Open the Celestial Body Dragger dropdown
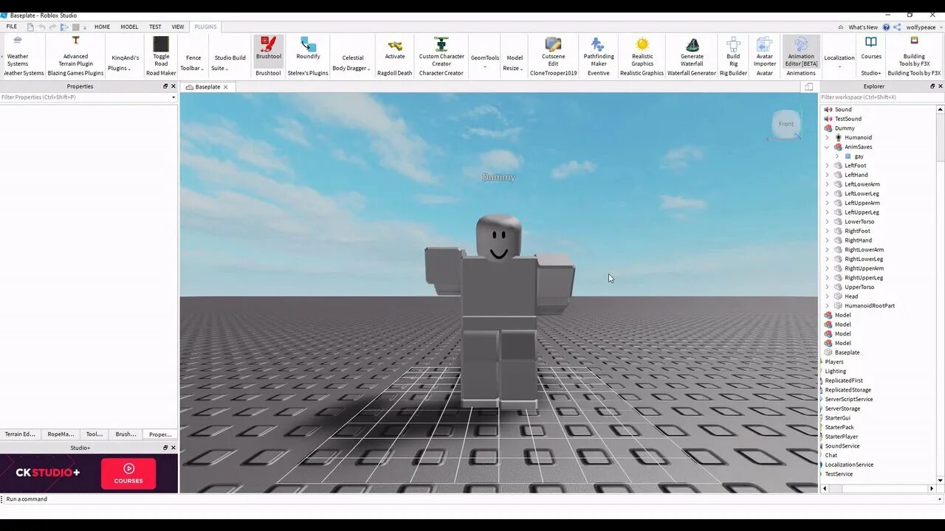Screen dimensions: 945x531 pyautogui.click(x=352, y=63)
